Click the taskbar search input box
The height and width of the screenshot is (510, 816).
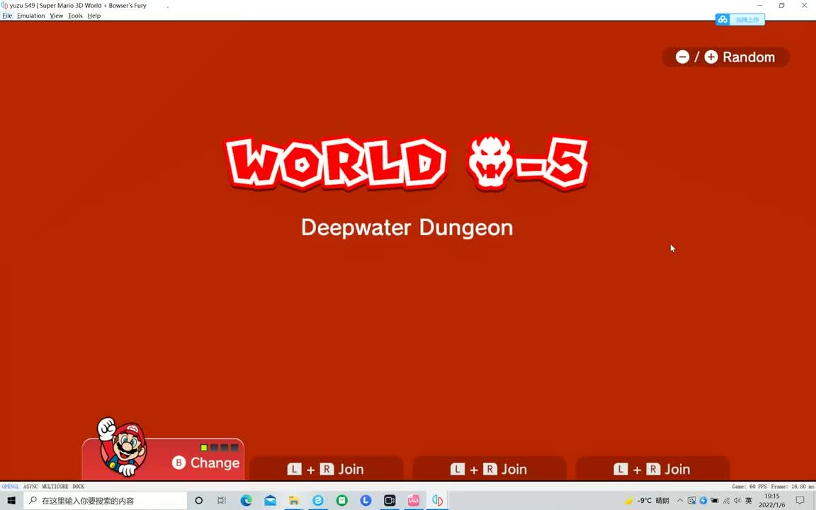[105, 501]
